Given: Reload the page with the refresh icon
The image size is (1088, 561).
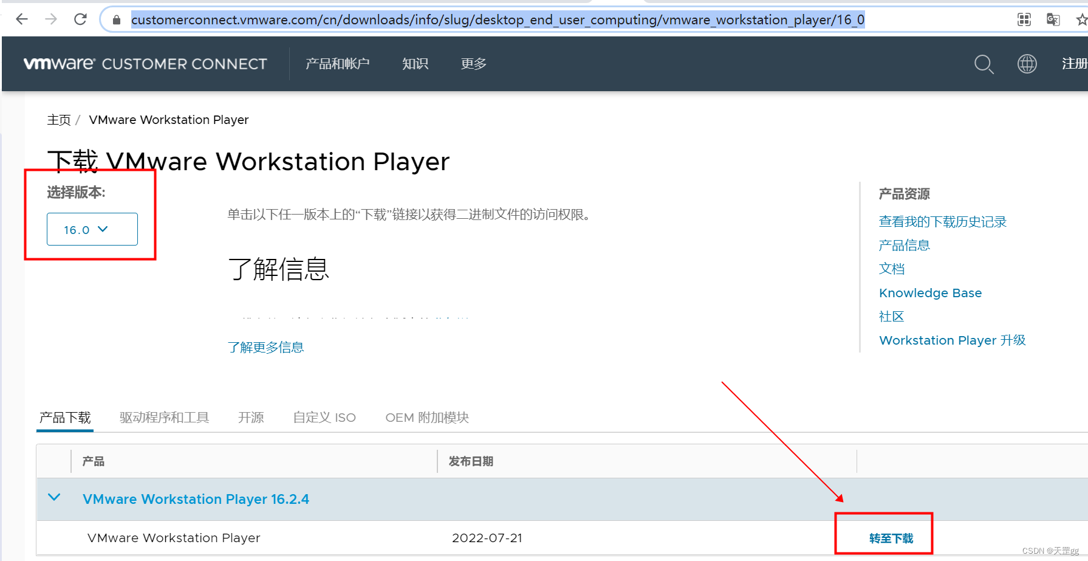Looking at the screenshot, I should pos(80,19).
